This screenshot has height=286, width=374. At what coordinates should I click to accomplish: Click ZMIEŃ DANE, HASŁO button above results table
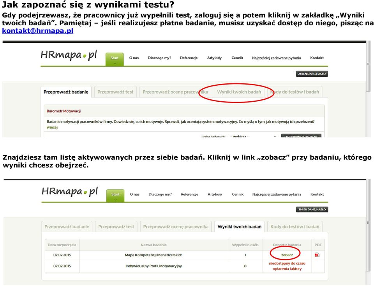312,209
